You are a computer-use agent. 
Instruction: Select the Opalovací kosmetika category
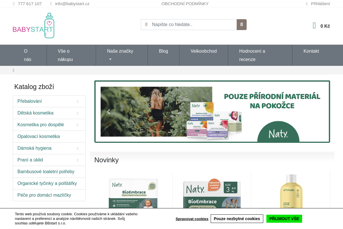39,137
